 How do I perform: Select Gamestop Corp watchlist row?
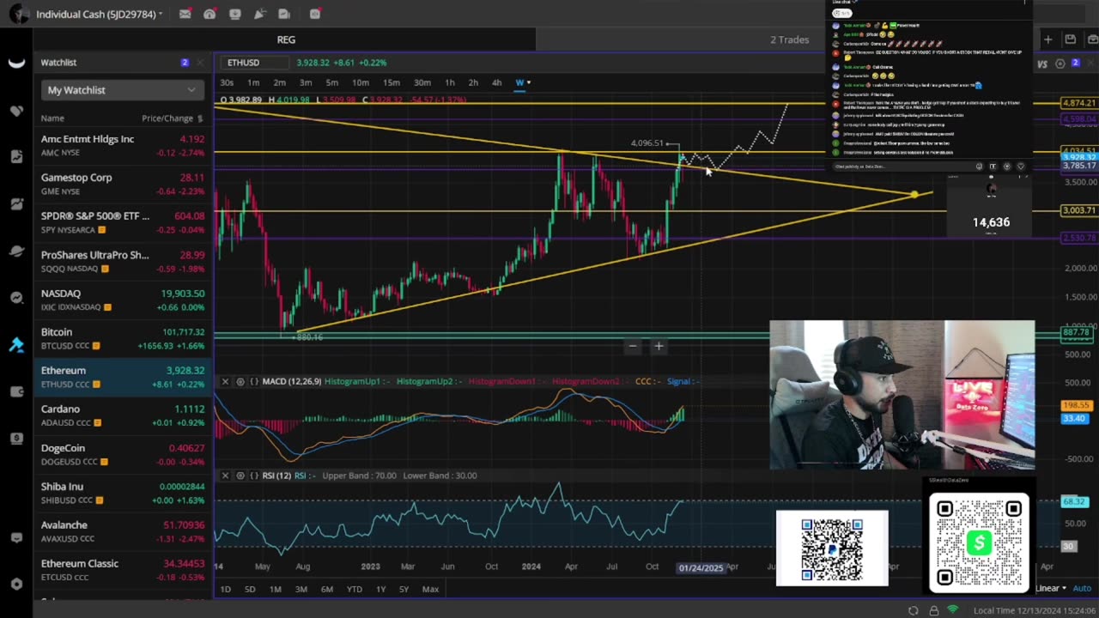[121, 185]
